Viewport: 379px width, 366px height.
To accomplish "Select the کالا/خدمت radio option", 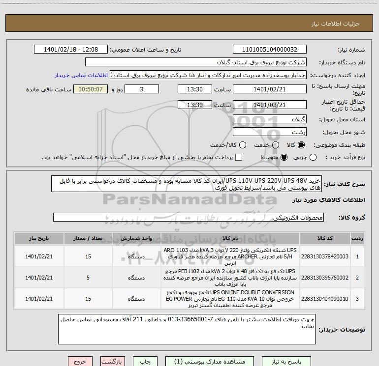I will (x=243, y=145).
